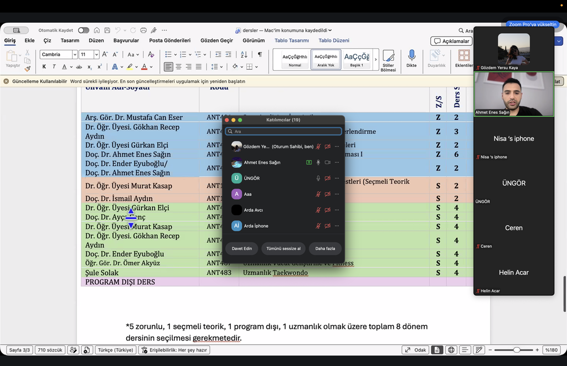This screenshot has height=366, width=567.
Task: Select the bulleted list icon
Action: pyautogui.click(x=168, y=54)
